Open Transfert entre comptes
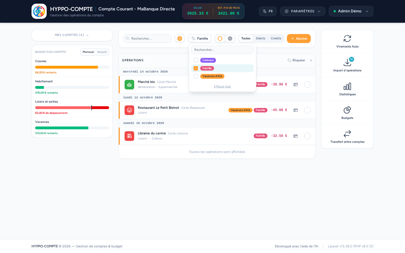Viewport: 405px width, 253px height. click(x=347, y=137)
